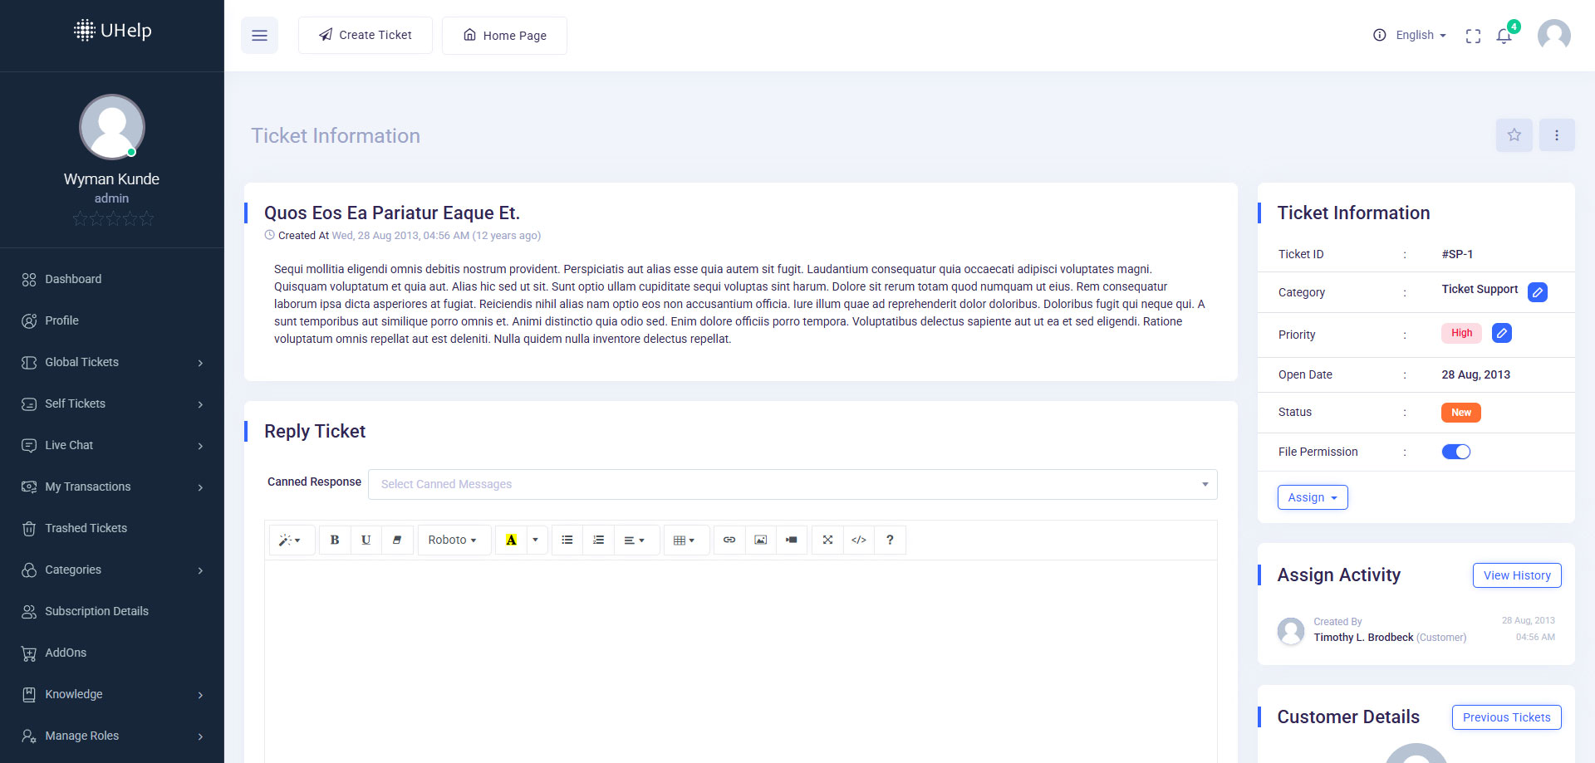The height and width of the screenshot is (763, 1595).
Task: Toggle bold formatting in the editor
Action: [335, 540]
